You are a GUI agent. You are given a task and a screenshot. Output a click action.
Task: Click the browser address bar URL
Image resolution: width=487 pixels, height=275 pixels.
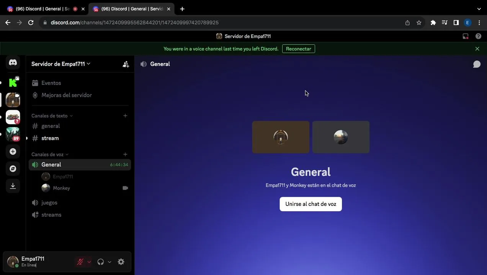point(134,23)
